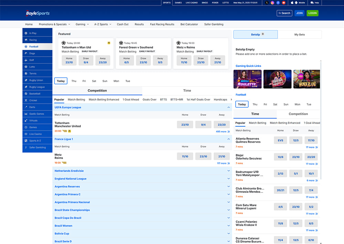Open the Brazil Women competition row

coord(142,226)
